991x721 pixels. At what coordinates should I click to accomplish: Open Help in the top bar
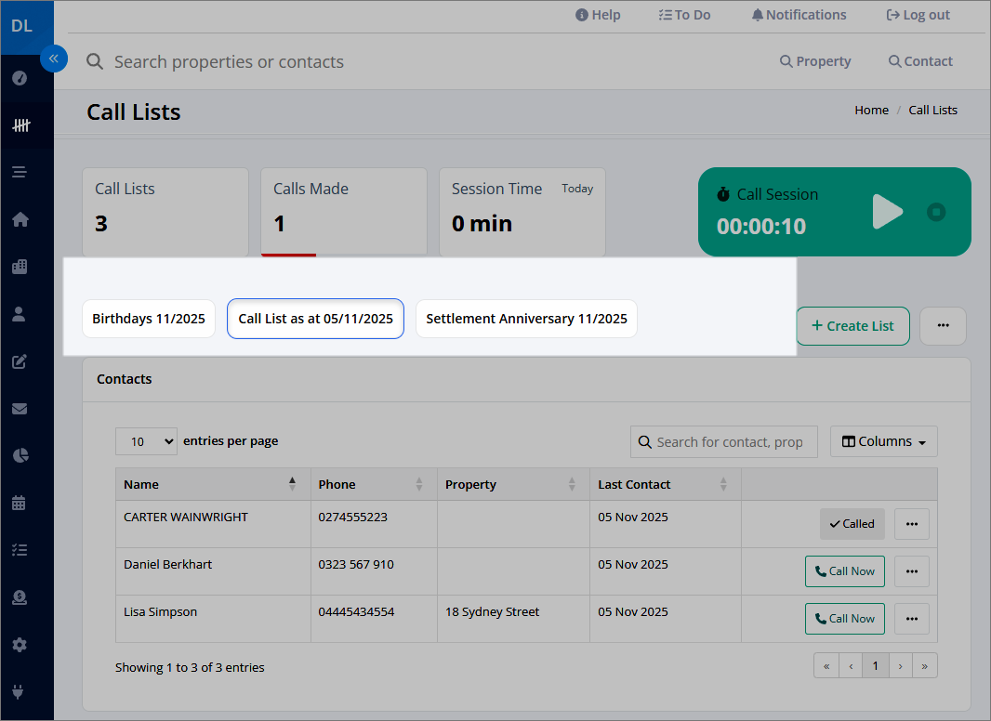coord(598,15)
